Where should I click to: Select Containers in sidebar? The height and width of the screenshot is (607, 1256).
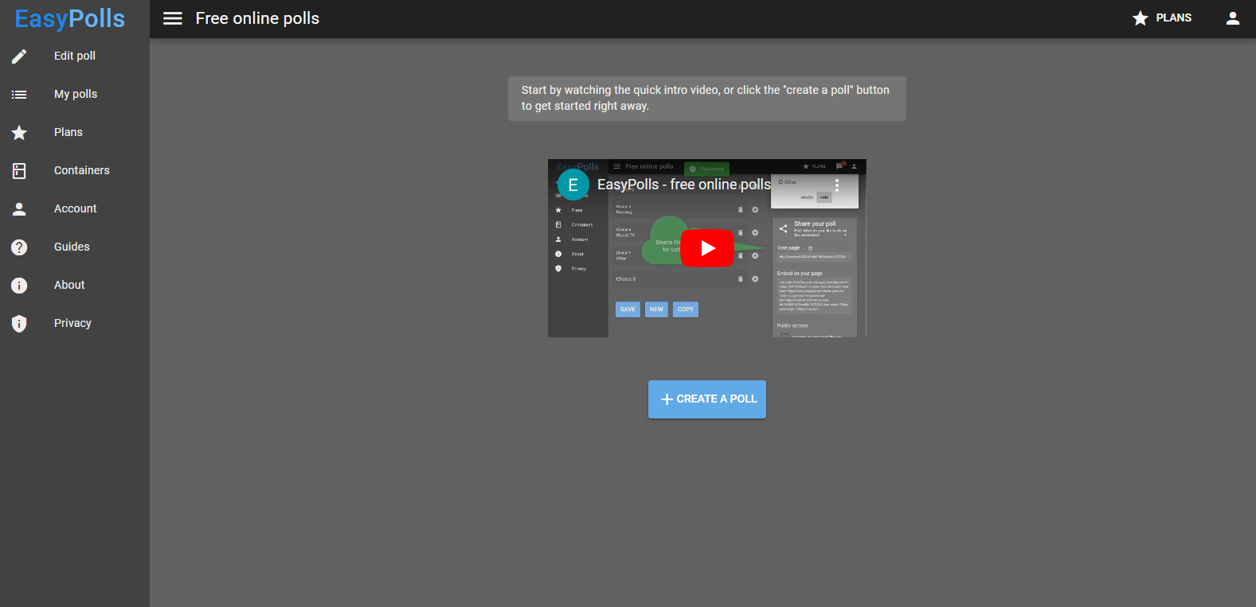(x=75, y=170)
